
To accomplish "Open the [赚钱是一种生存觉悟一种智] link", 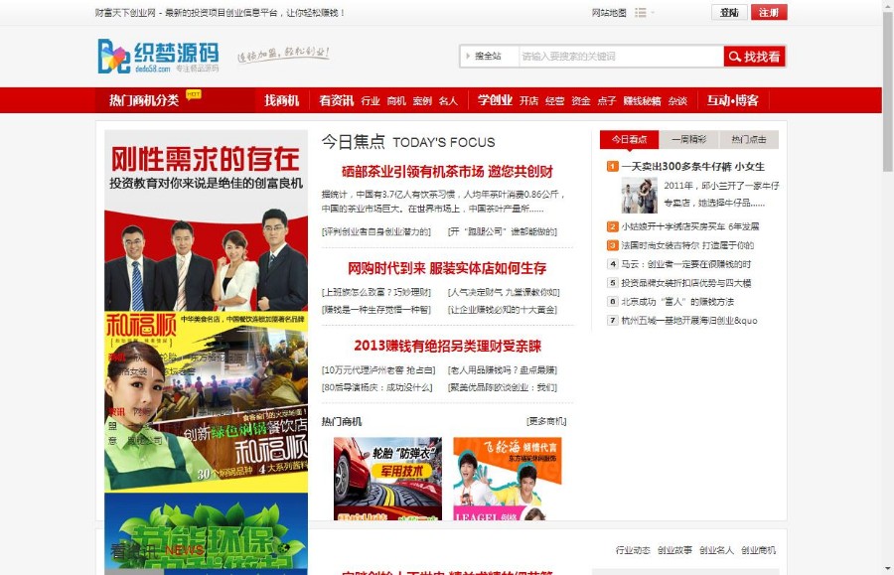I will (376, 310).
